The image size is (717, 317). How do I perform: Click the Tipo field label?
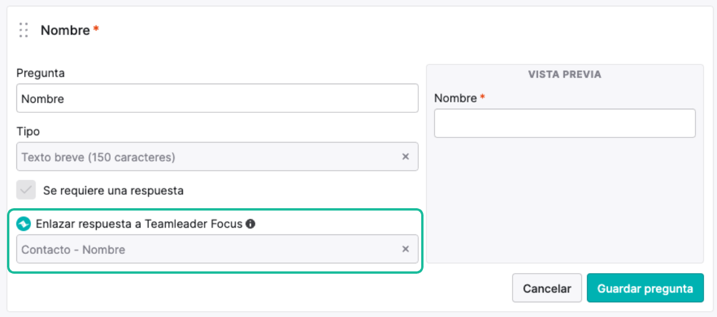[28, 132]
